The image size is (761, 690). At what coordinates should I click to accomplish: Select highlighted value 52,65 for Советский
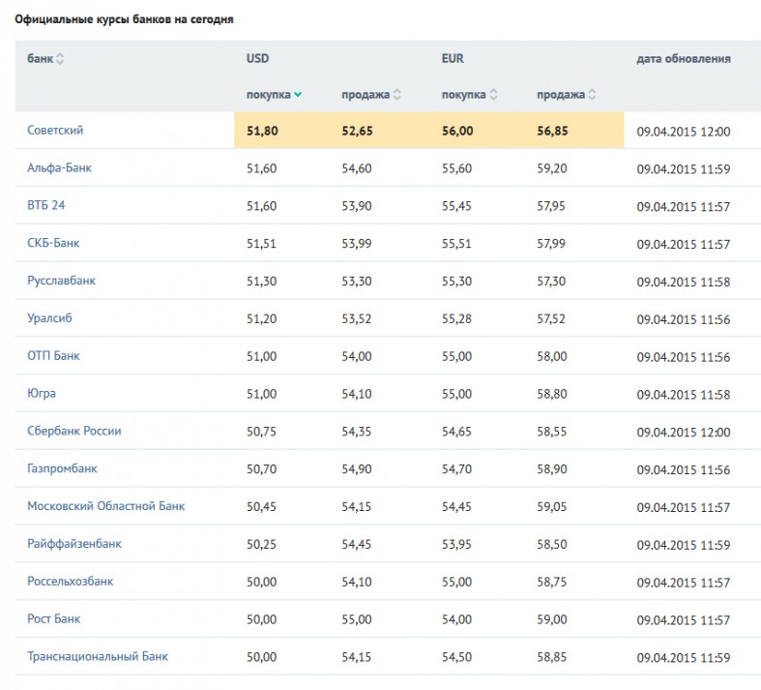click(357, 131)
